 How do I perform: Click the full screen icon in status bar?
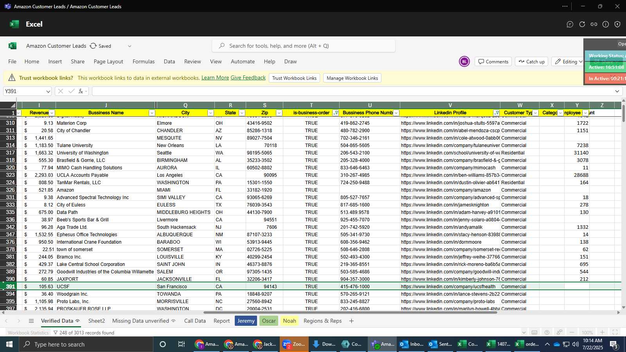(x=615, y=332)
